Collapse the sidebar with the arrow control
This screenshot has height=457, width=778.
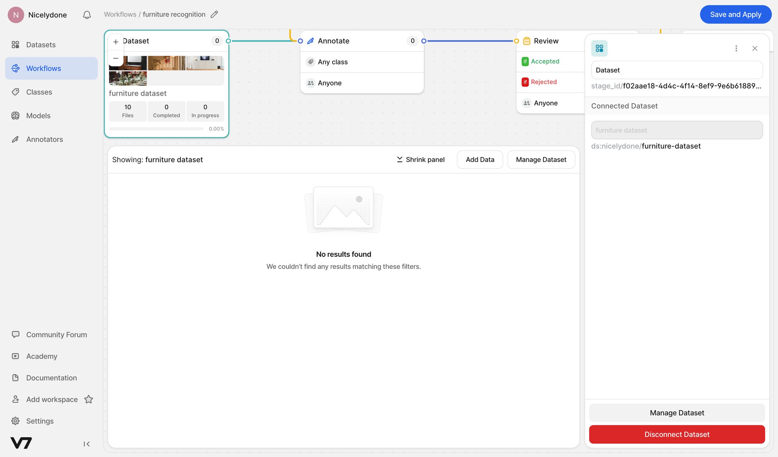[86, 444]
